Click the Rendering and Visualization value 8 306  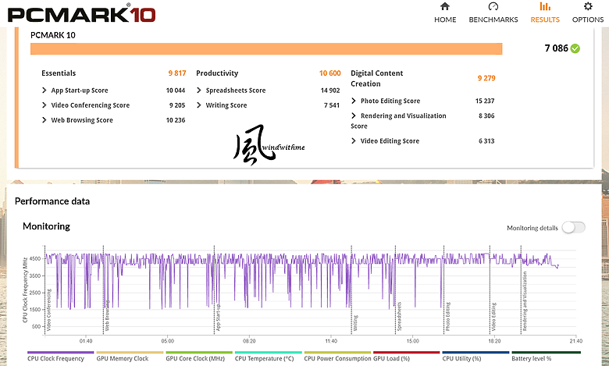pyautogui.click(x=486, y=115)
